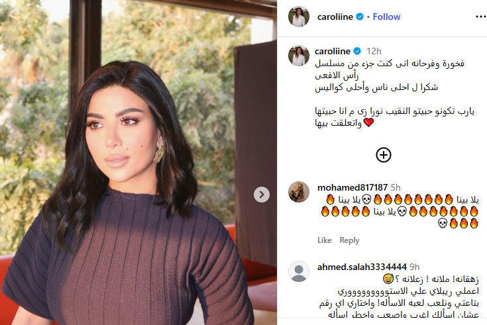Screen dimensions: 487x325
Task: Like mohamed817187's comment
Action: (x=324, y=240)
